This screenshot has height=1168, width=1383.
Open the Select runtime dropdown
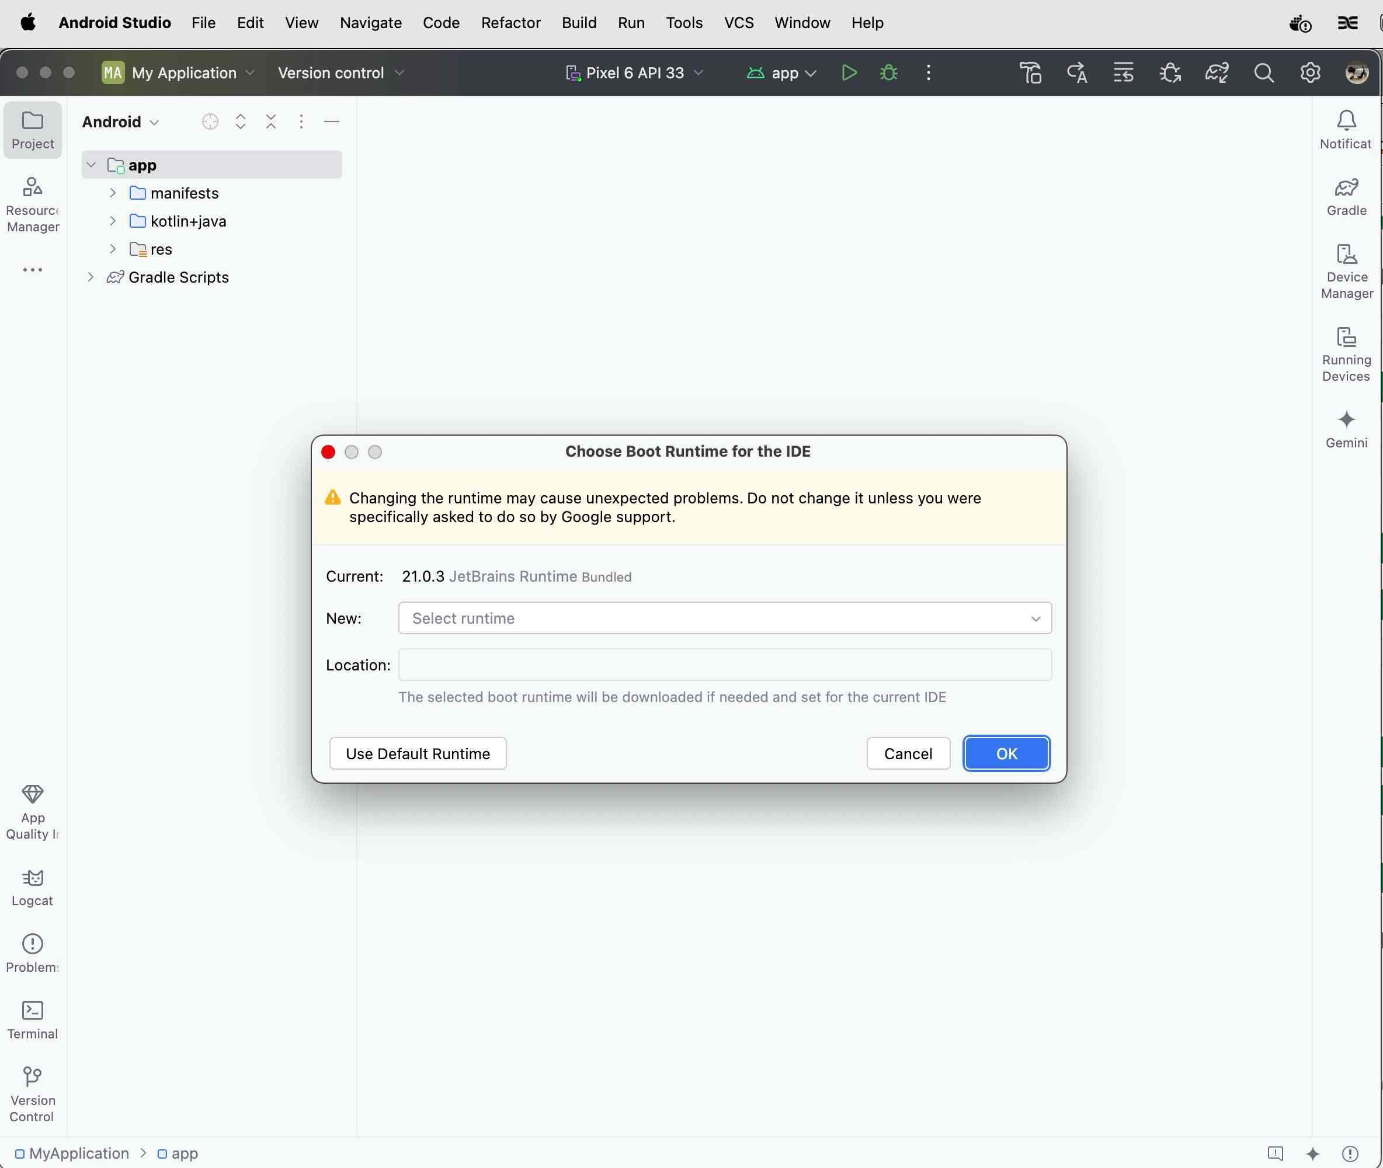pos(724,618)
